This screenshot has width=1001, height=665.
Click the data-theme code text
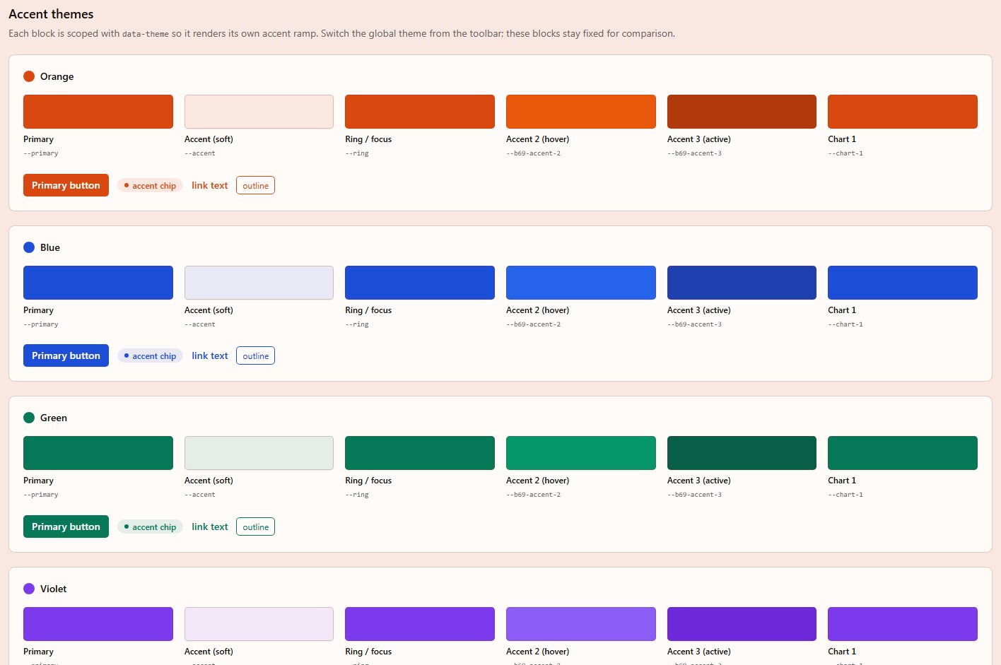146,34
